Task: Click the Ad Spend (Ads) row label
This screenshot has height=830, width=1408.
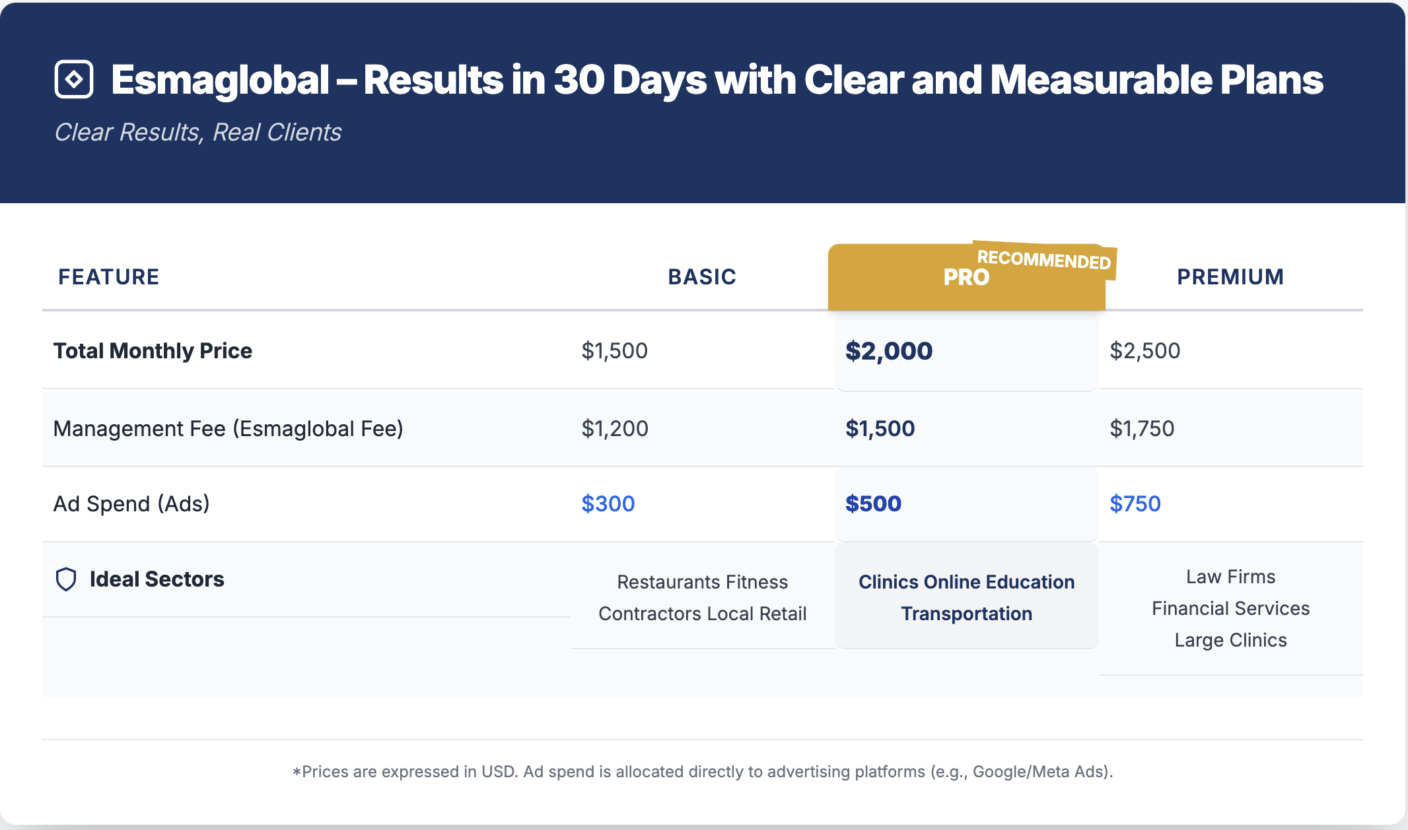Action: click(131, 504)
